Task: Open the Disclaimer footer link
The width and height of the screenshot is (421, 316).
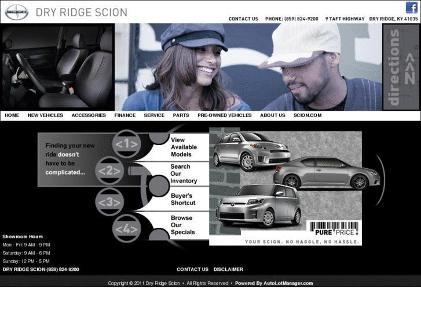Action: pos(228,270)
